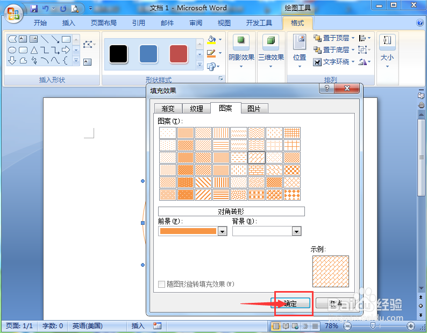Click language 英语(美国) in status bar
Image resolution: width=427 pixels, height=333 pixels.
88,326
